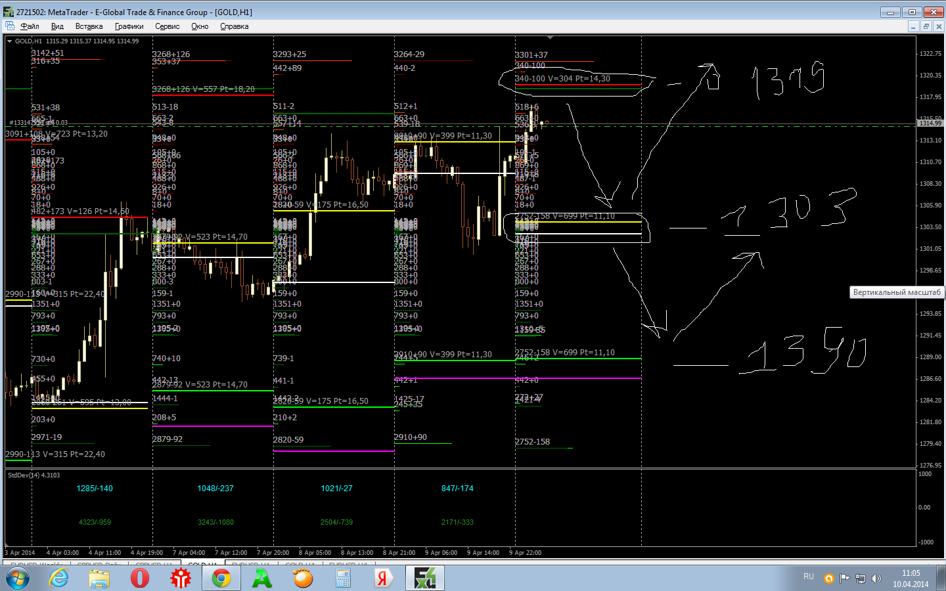The image size is (946, 591).
Task: Open the Action Center flag tray icon
Action: pos(845,579)
